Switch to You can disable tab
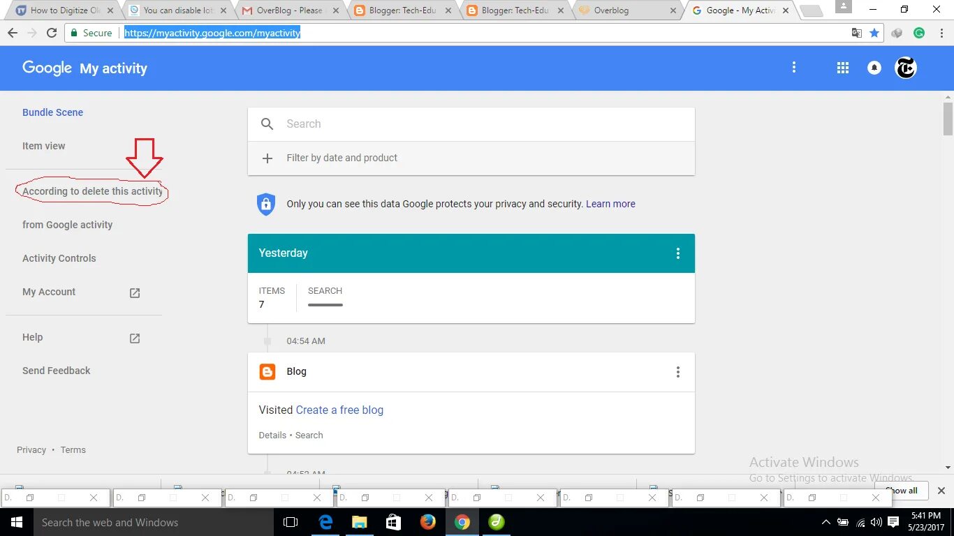The image size is (954, 536). click(x=177, y=10)
